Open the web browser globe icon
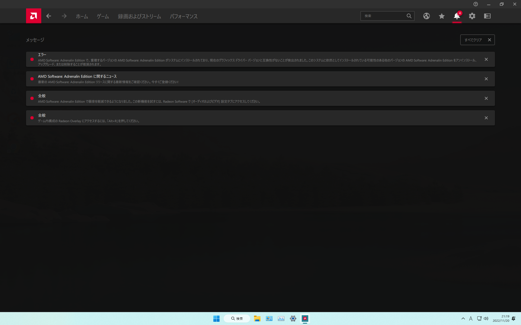This screenshot has height=325, width=521. [427, 16]
